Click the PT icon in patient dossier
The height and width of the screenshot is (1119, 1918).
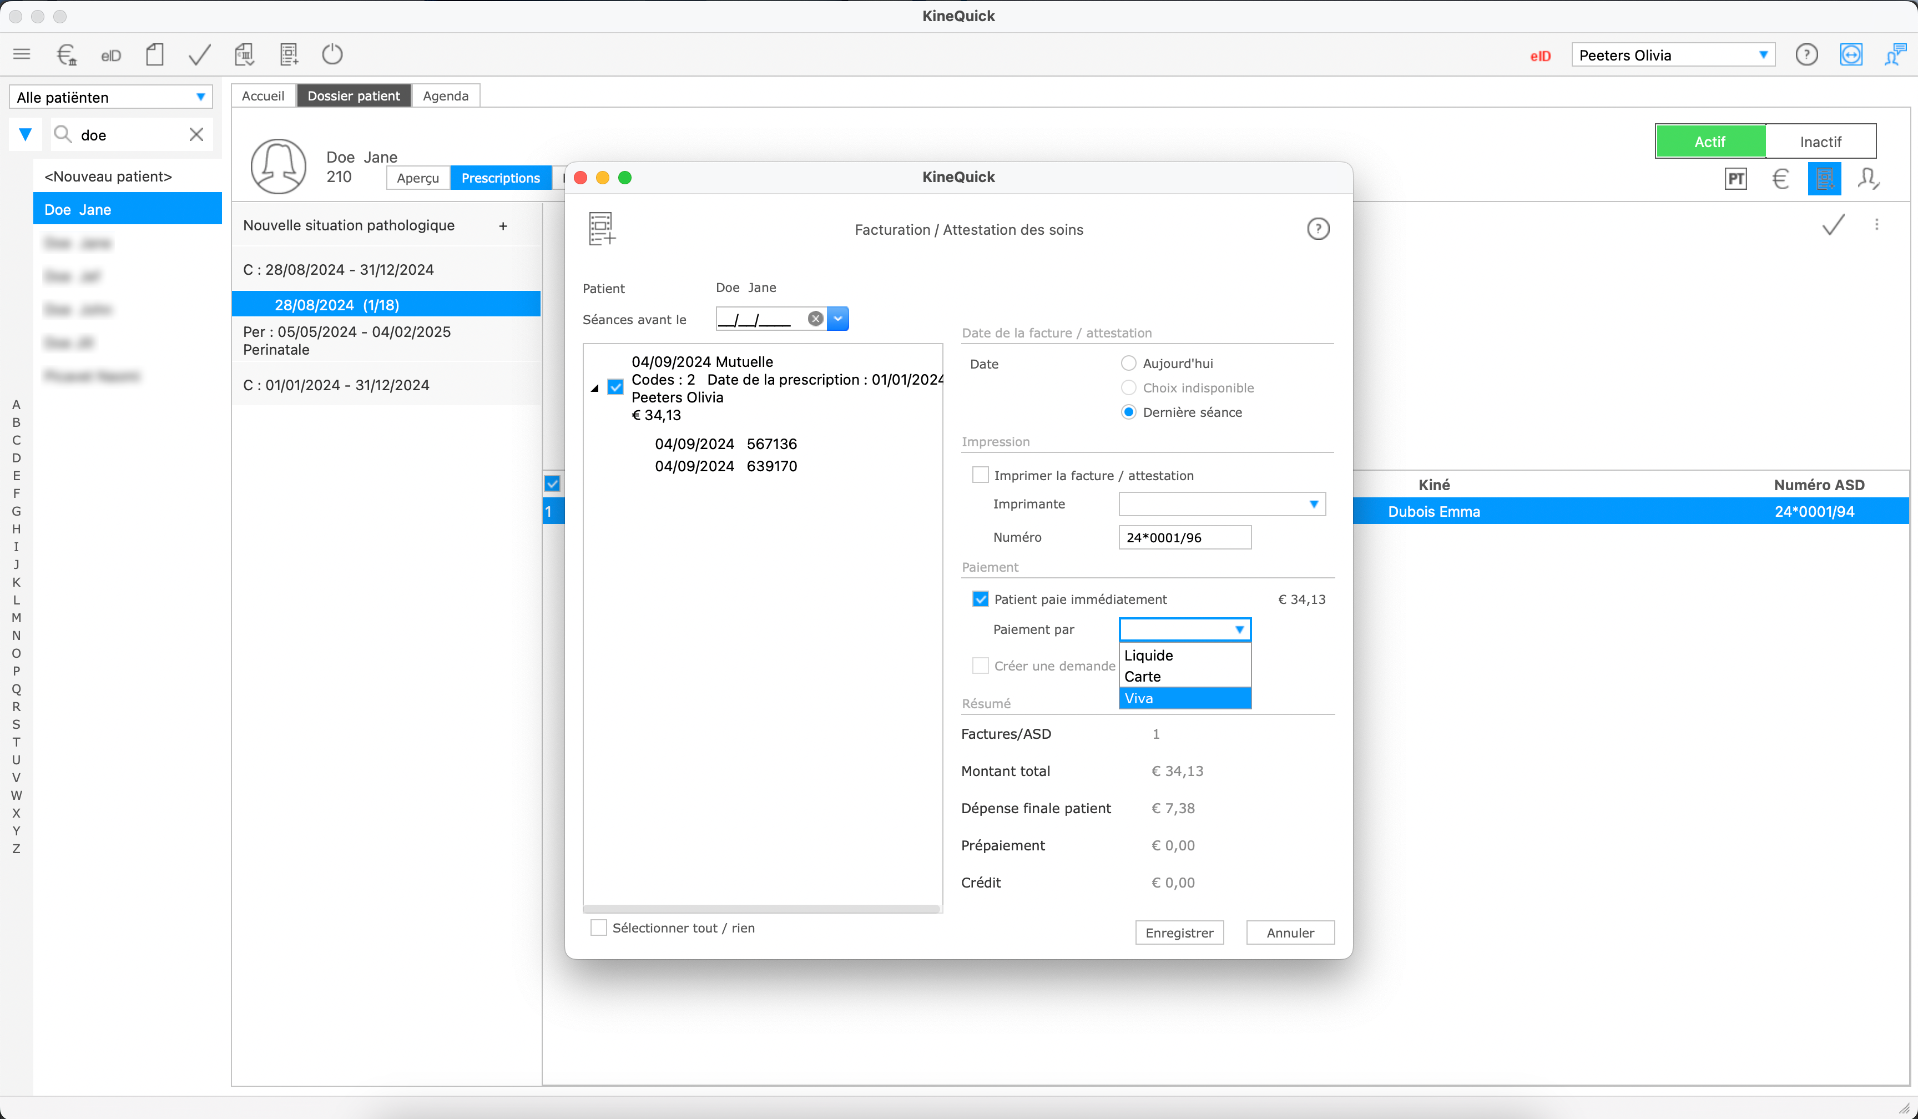(x=1735, y=179)
